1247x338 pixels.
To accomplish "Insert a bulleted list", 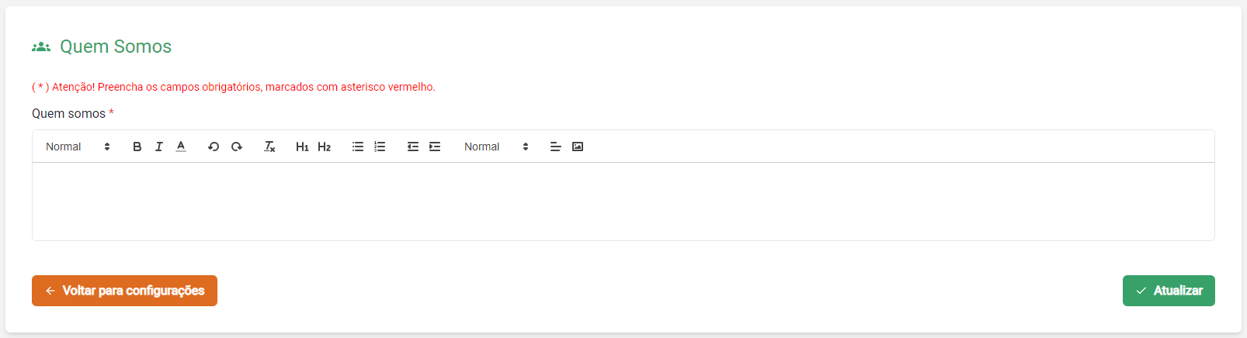I will pyautogui.click(x=358, y=147).
